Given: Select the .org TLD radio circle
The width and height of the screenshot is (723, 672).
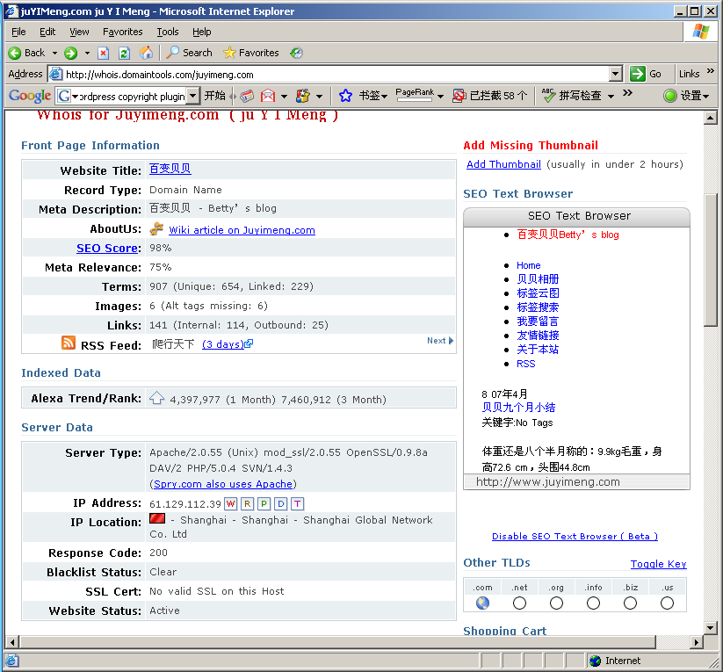Looking at the screenshot, I should 556,603.
